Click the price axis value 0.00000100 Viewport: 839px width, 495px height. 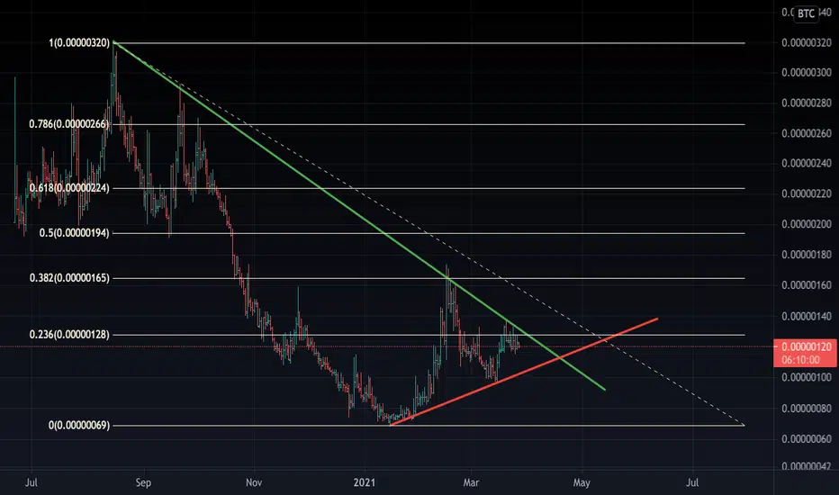coord(807,377)
